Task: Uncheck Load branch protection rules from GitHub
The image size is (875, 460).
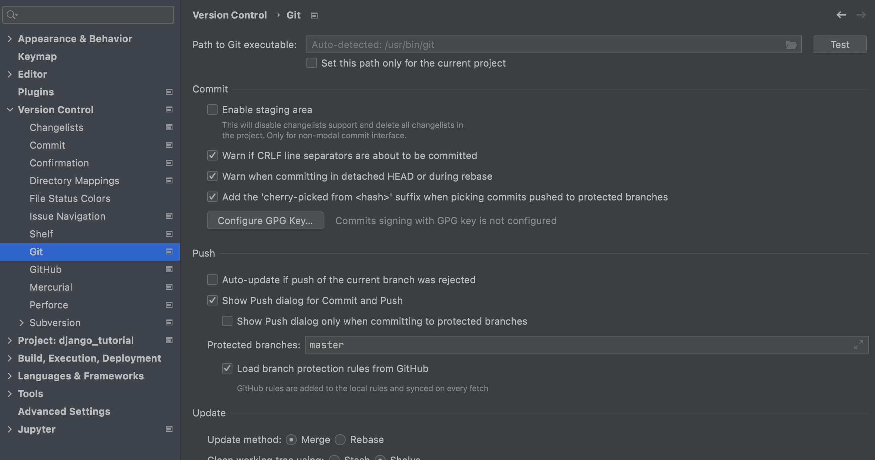Action: (x=227, y=368)
